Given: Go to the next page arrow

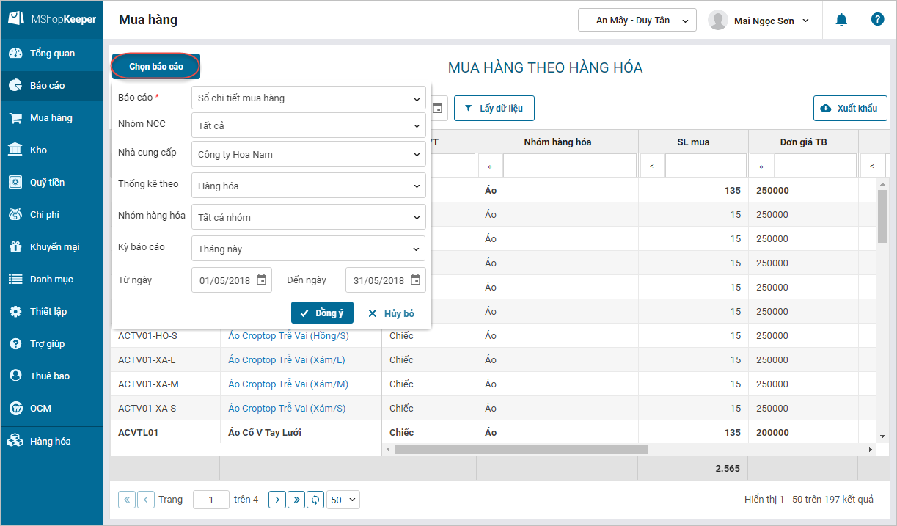Looking at the screenshot, I should (x=277, y=500).
